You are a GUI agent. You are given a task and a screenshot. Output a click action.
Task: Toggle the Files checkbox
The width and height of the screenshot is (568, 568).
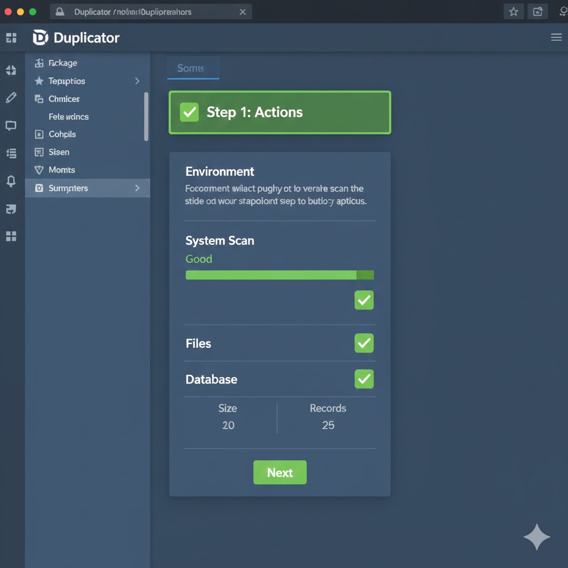tap(364, 343)
